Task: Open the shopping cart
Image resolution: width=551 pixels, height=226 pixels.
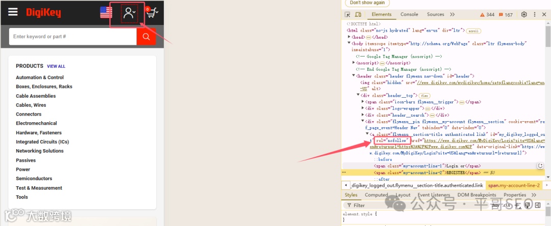Action: pos(152,13)
